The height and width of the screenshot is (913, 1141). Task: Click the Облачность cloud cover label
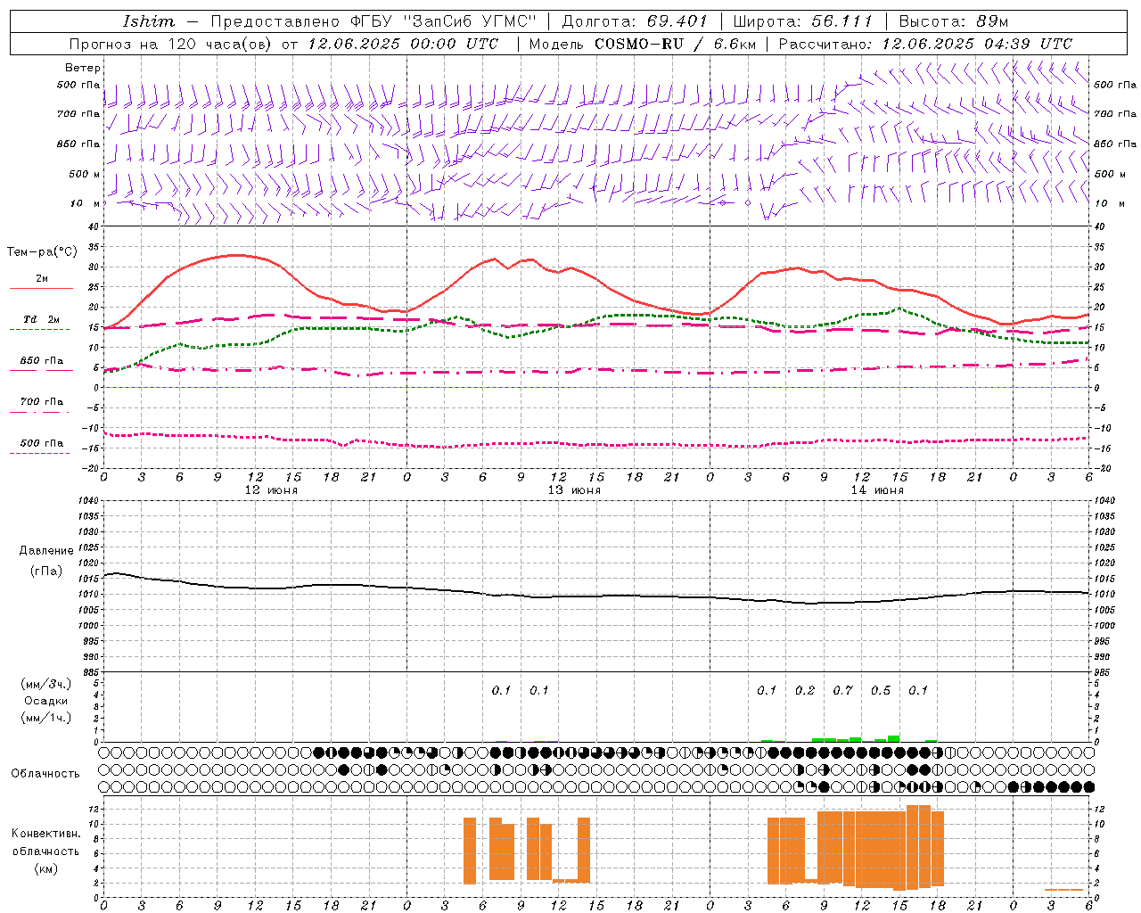coord(45,773)
